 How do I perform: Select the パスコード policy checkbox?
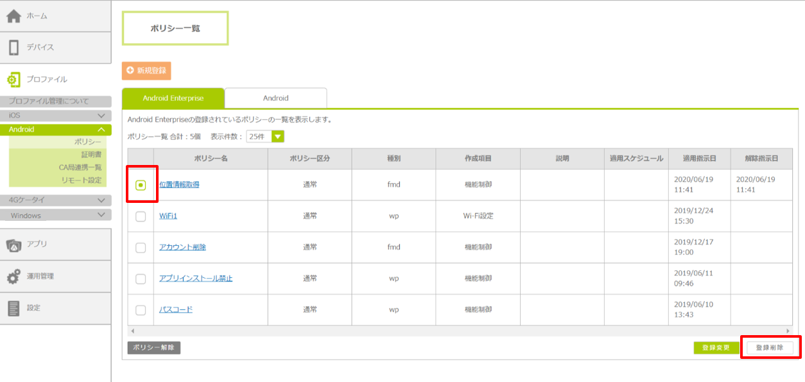pos(141,310)
